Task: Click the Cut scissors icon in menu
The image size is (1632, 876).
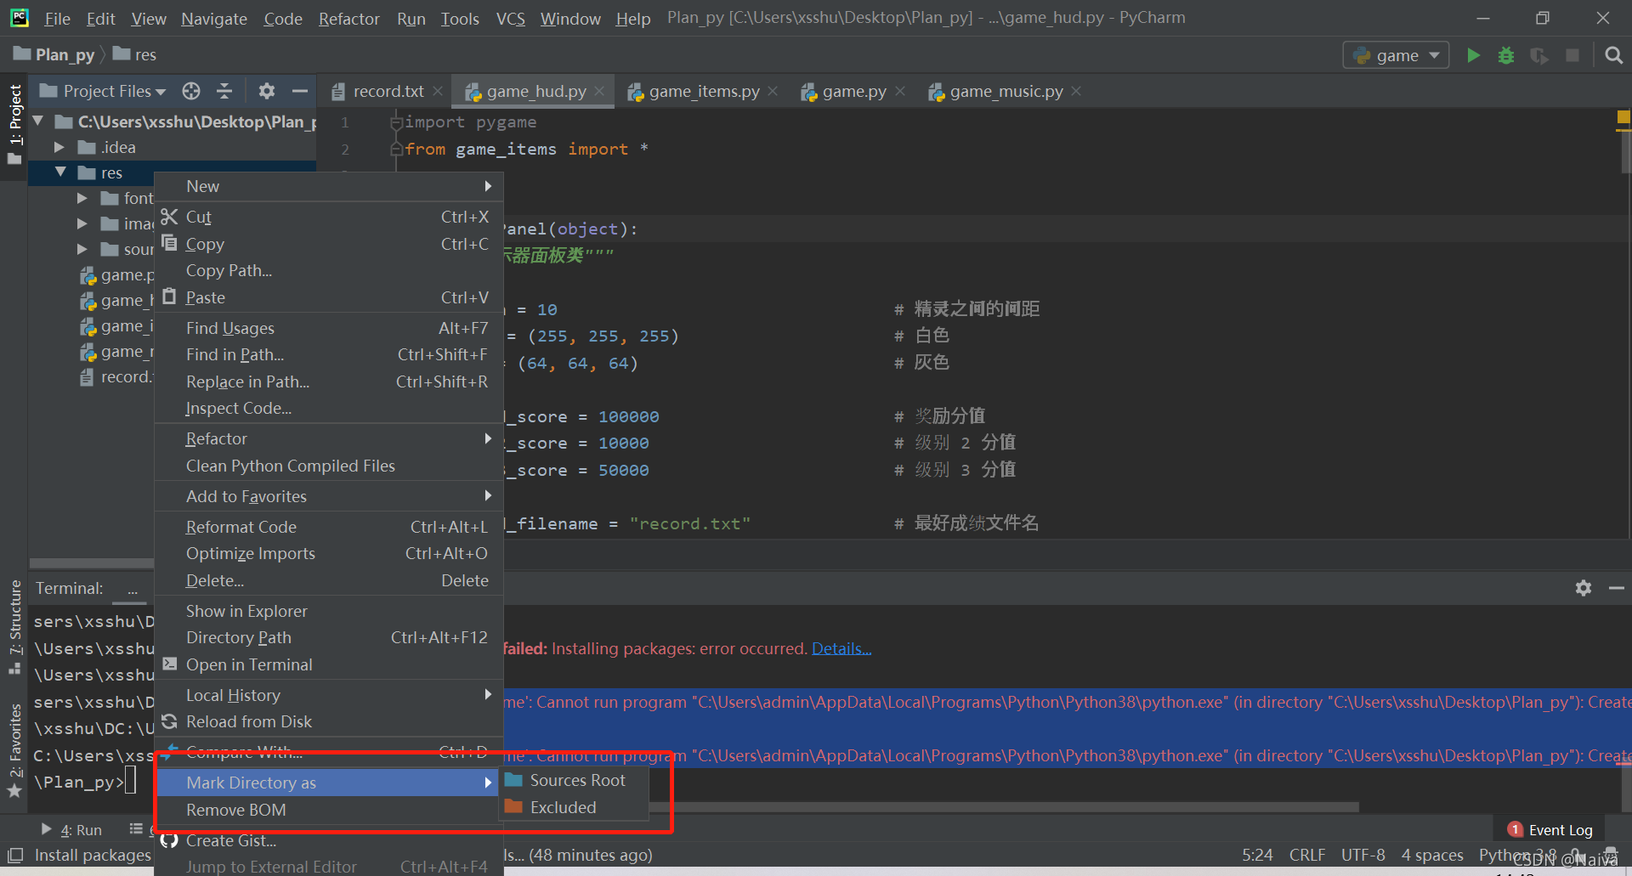Action: [169, 217]
